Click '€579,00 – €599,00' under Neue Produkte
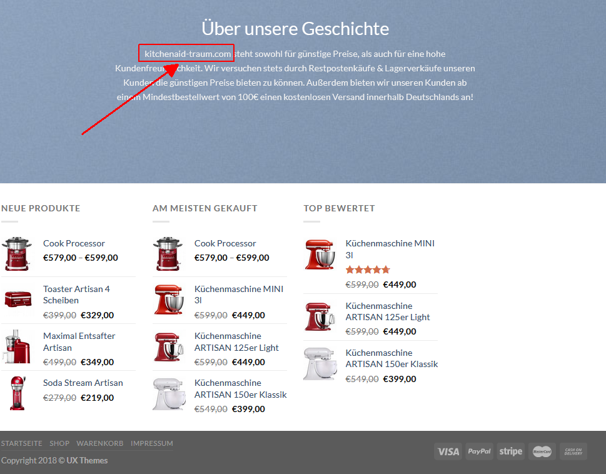606x474 pixels. coord(81,258)
